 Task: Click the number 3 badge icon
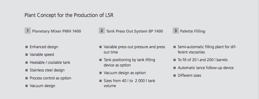176,31
